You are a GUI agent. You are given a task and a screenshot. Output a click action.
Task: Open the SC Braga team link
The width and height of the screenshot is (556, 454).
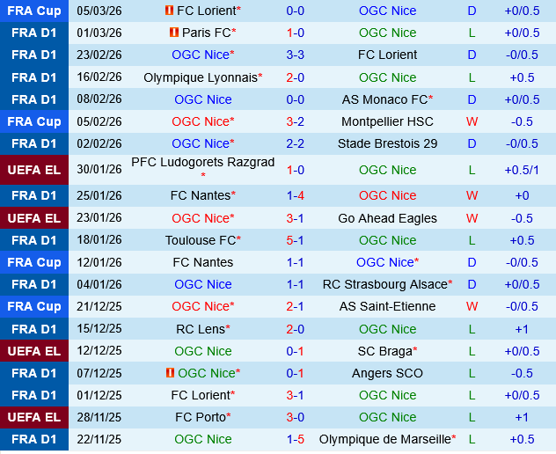pos(384,351)
